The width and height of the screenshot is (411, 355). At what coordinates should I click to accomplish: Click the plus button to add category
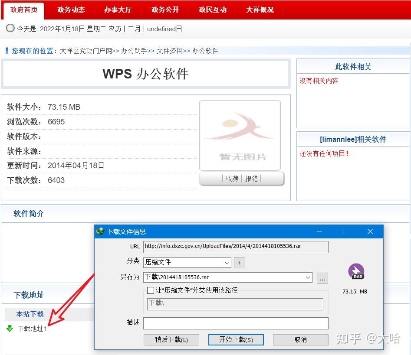click(240, 263)
